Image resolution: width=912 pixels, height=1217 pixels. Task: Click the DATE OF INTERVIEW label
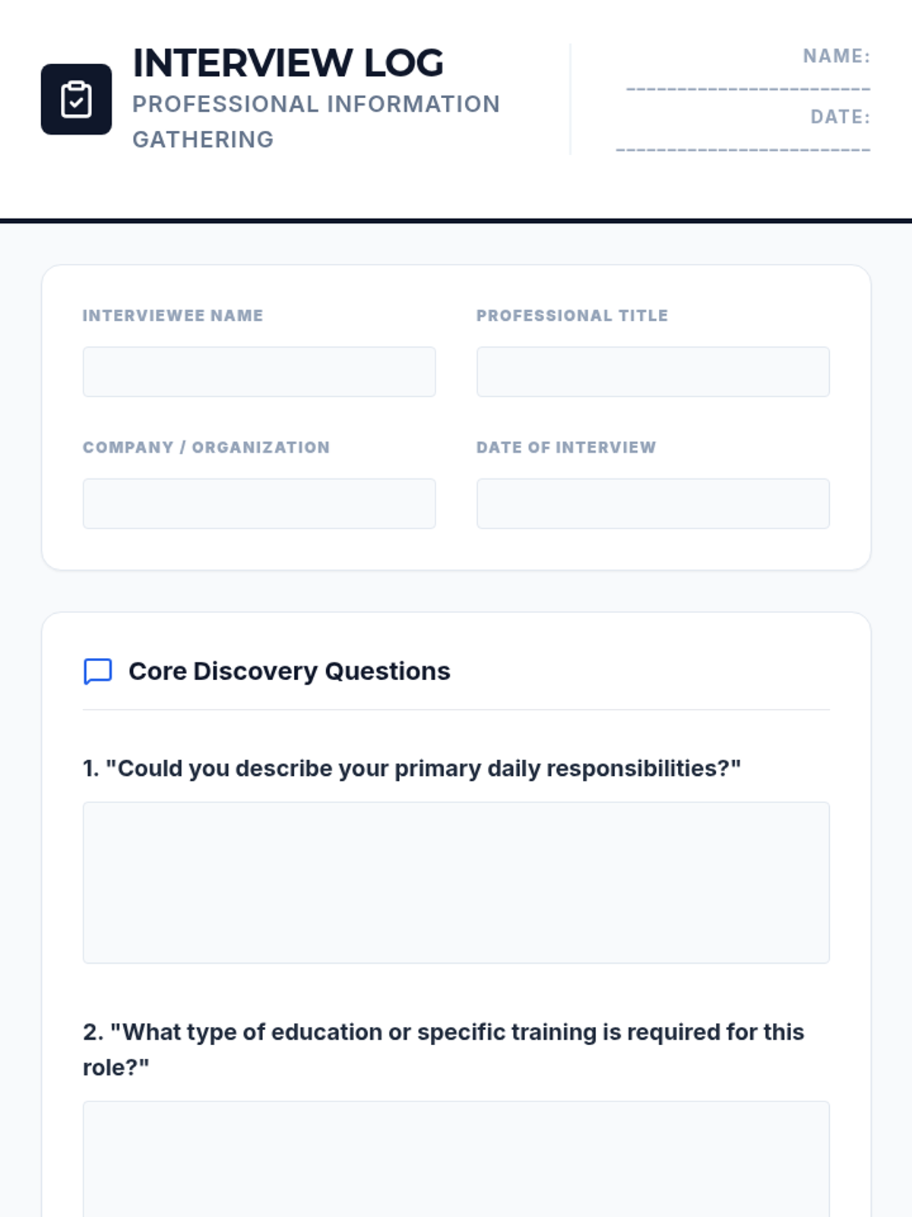click(x=565, y=447)
